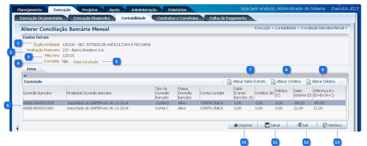The height and width of the screenshot is (146, 367).
Task: Collapse the Itens panel with double chevron
Action: (x=25, y=75)
